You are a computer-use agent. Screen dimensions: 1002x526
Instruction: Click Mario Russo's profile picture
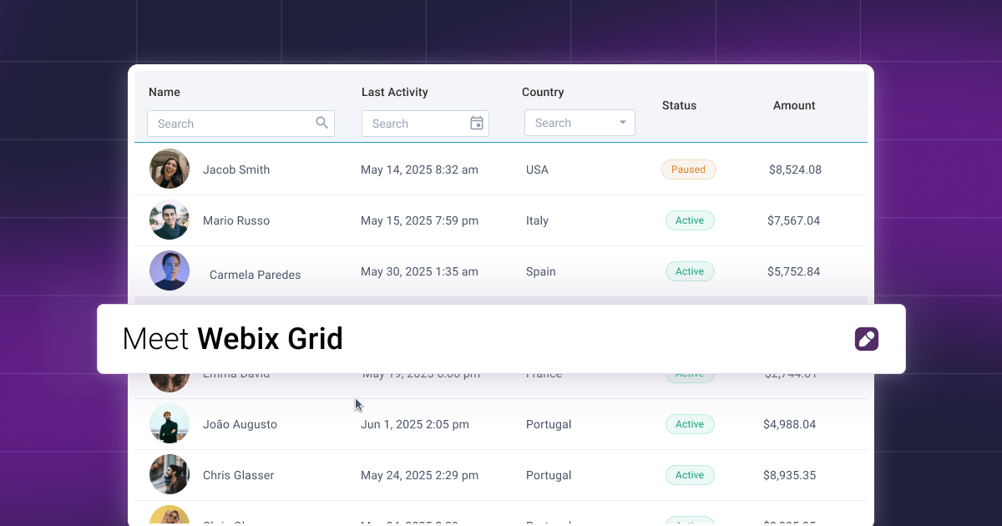170,220
